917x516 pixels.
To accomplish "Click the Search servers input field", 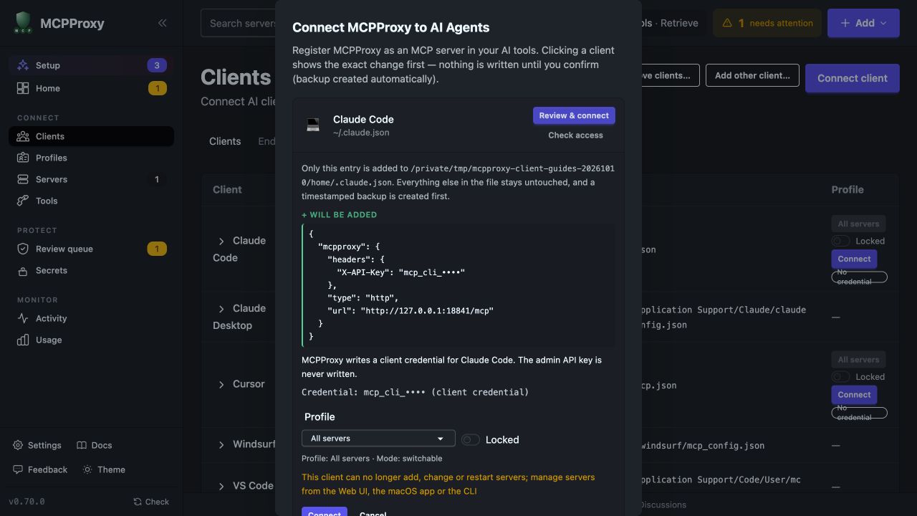I will click(239, 23).
